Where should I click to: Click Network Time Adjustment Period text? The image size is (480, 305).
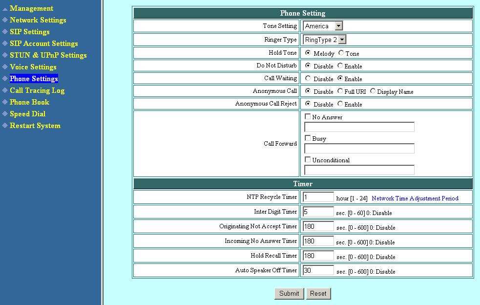pyautogui.click(x=415, y=198)
